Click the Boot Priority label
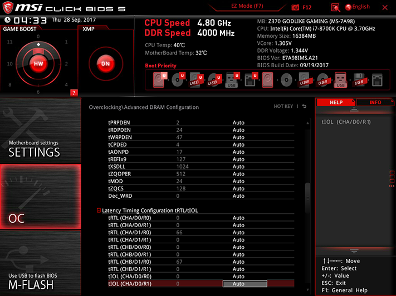 pos(160,66)
